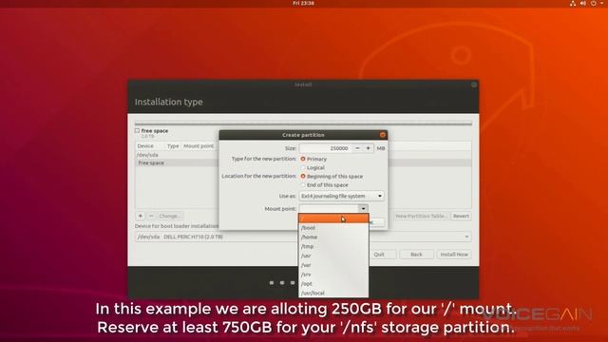Choose /home from mount point list
The image size is (608, 342).
[333, 237]
